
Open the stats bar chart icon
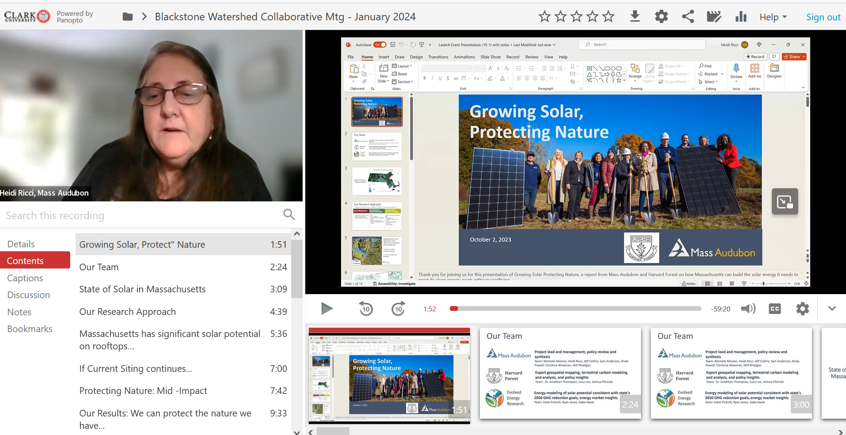741,17
